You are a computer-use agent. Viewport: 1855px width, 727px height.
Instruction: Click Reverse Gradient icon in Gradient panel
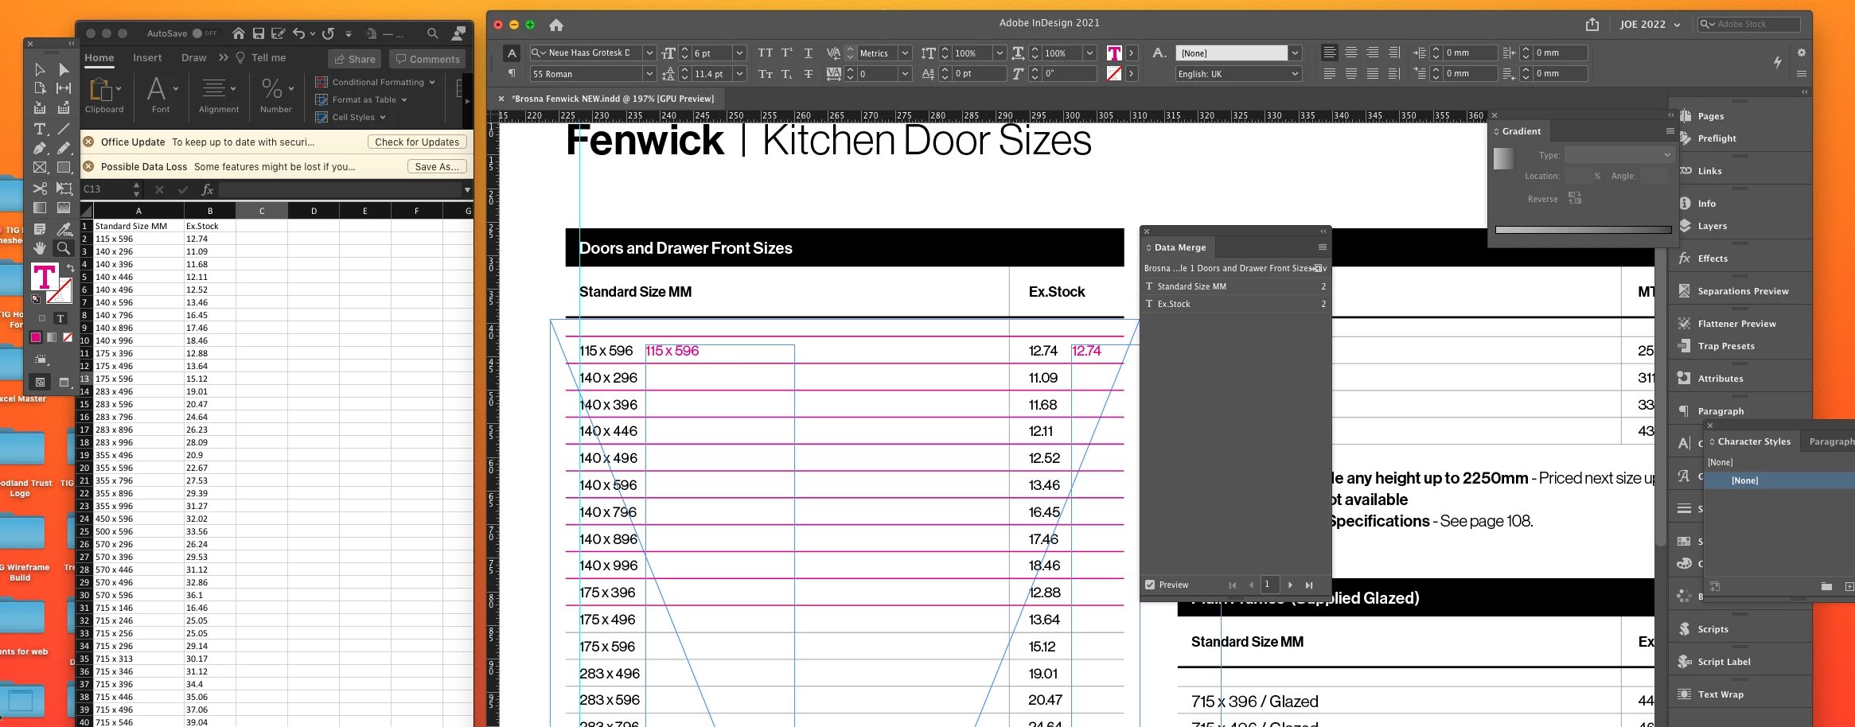click(x=1575, y=198)
